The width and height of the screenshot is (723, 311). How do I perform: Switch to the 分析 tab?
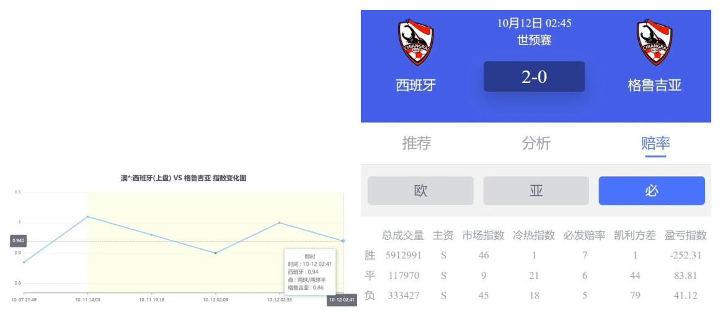536,143
